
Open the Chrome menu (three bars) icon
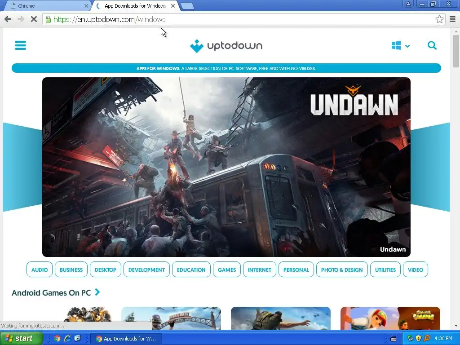point(452,19)
